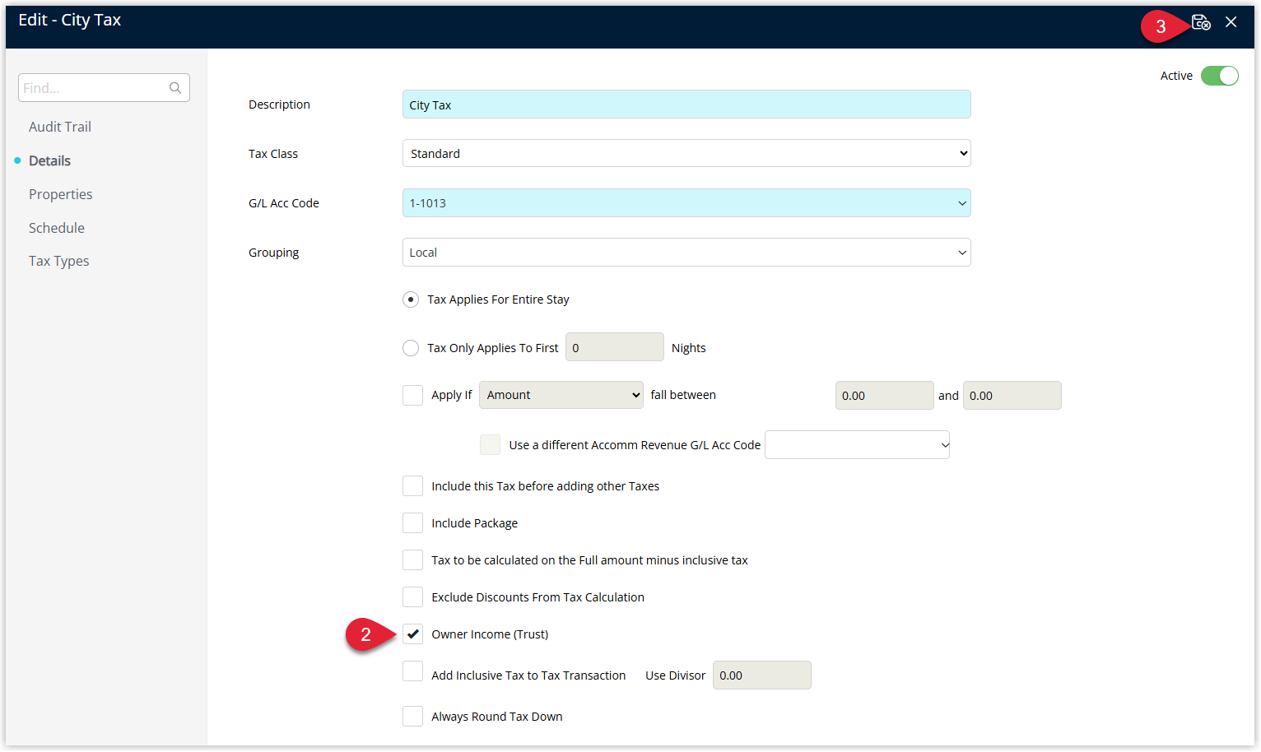Click the 'Edit - City Tax' title text
The width and height of the screenshot is (1261, 752).
point(70,21)
